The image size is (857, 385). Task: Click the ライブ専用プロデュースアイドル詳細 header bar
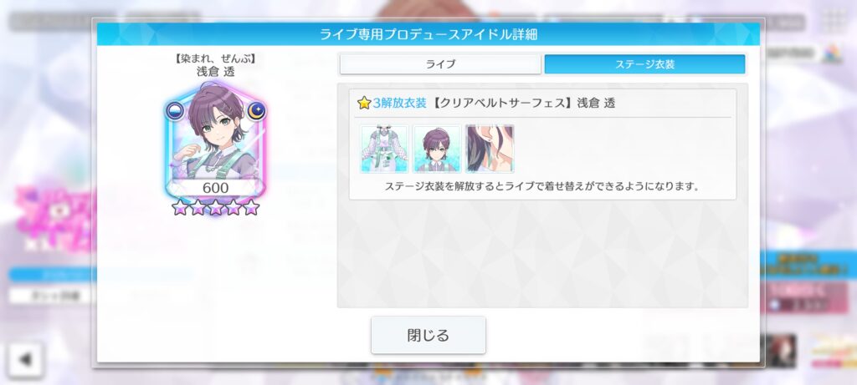pos(428,34)
